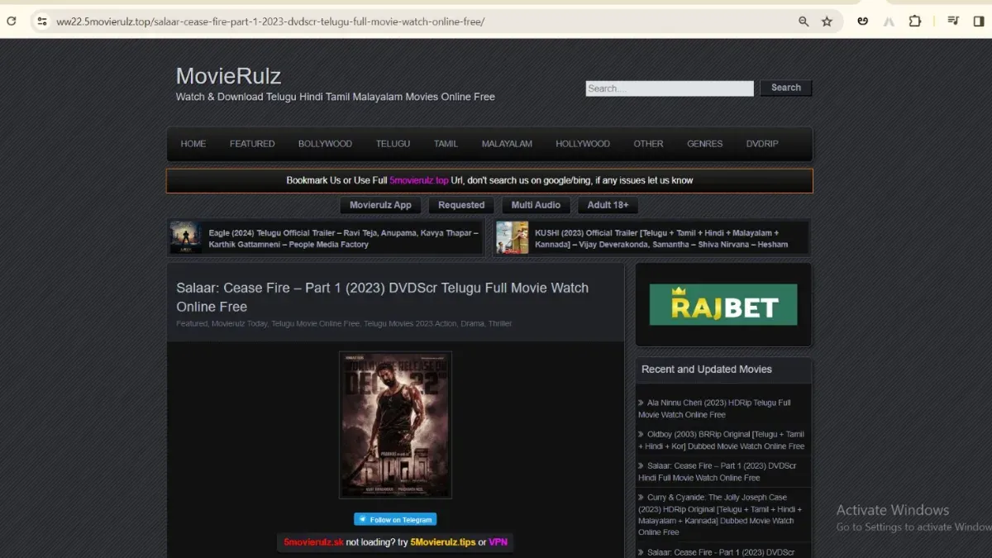Open the KUSHI (2023) trailer thumbnail
This screenshot has width=992, height=558.
512,238
